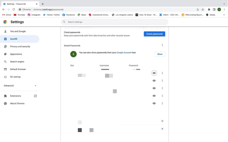
Task: Open the Extensions puzzle icon
Action: click(x=209, y=9)
